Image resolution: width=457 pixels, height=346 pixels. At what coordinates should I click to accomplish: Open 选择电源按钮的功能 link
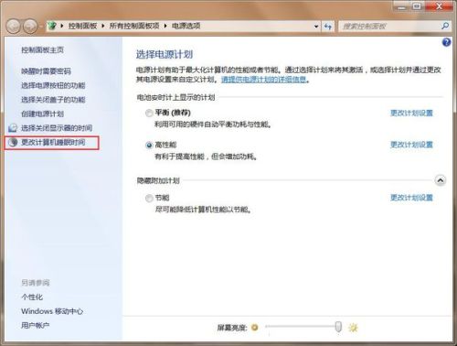(53, 85)
